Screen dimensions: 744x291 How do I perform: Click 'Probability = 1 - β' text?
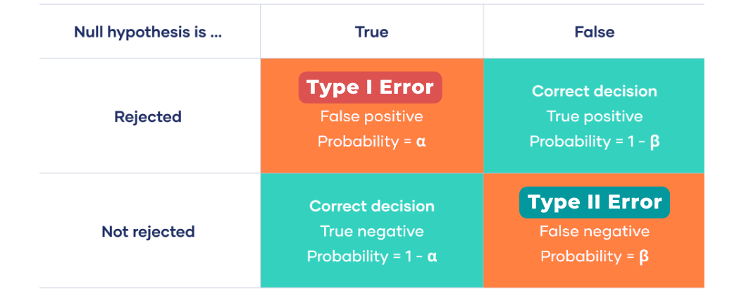595,142
